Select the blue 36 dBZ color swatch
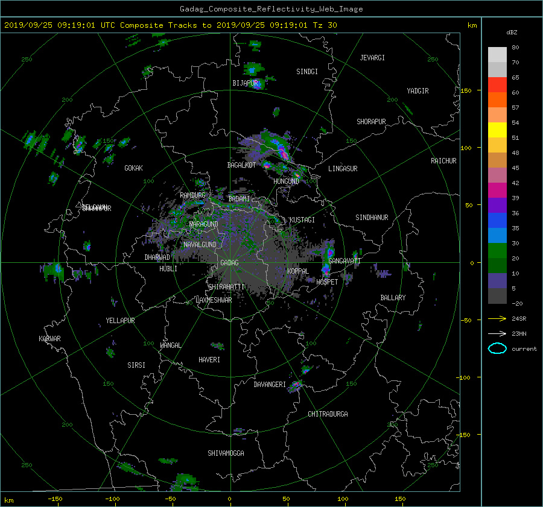The height and width of the screenshot is (507, 543). [497, 220]
